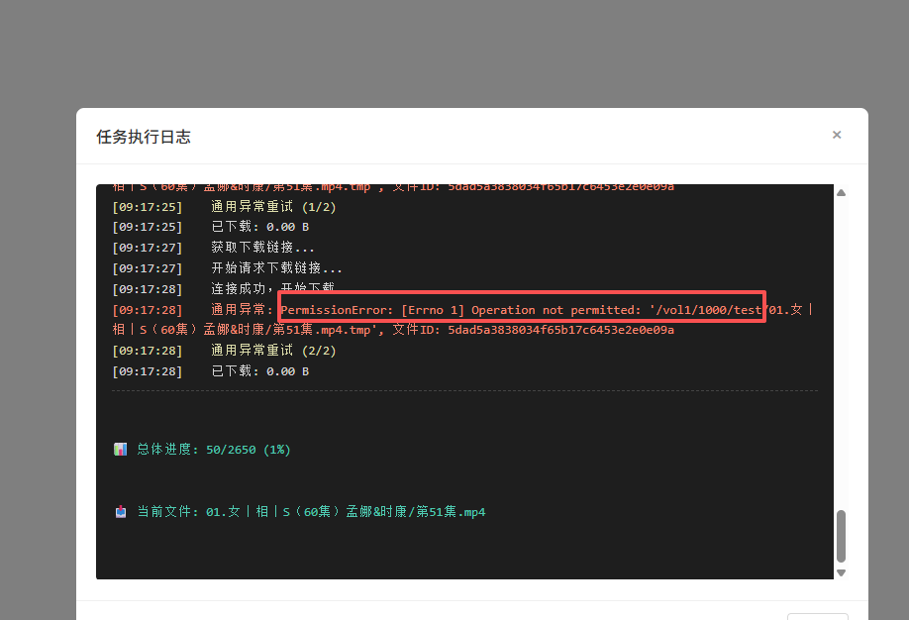The width and height of the screenshot is (909, 620).
Task: Click the 获取下载链接... log line
Action: pos(213,248)
